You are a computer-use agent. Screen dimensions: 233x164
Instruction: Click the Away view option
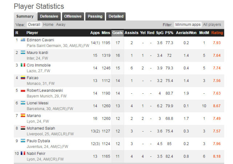pos(61,25)
